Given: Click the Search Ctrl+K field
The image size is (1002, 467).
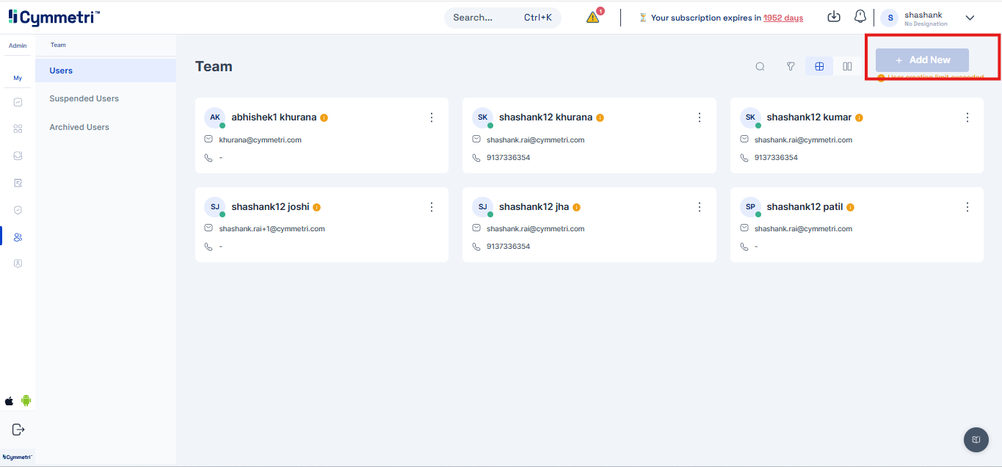Looking at the screenshot, I should [503, 18].
